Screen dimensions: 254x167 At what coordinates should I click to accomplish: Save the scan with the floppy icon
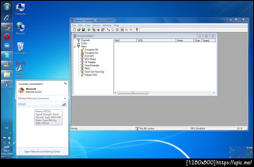coord(83,30)
